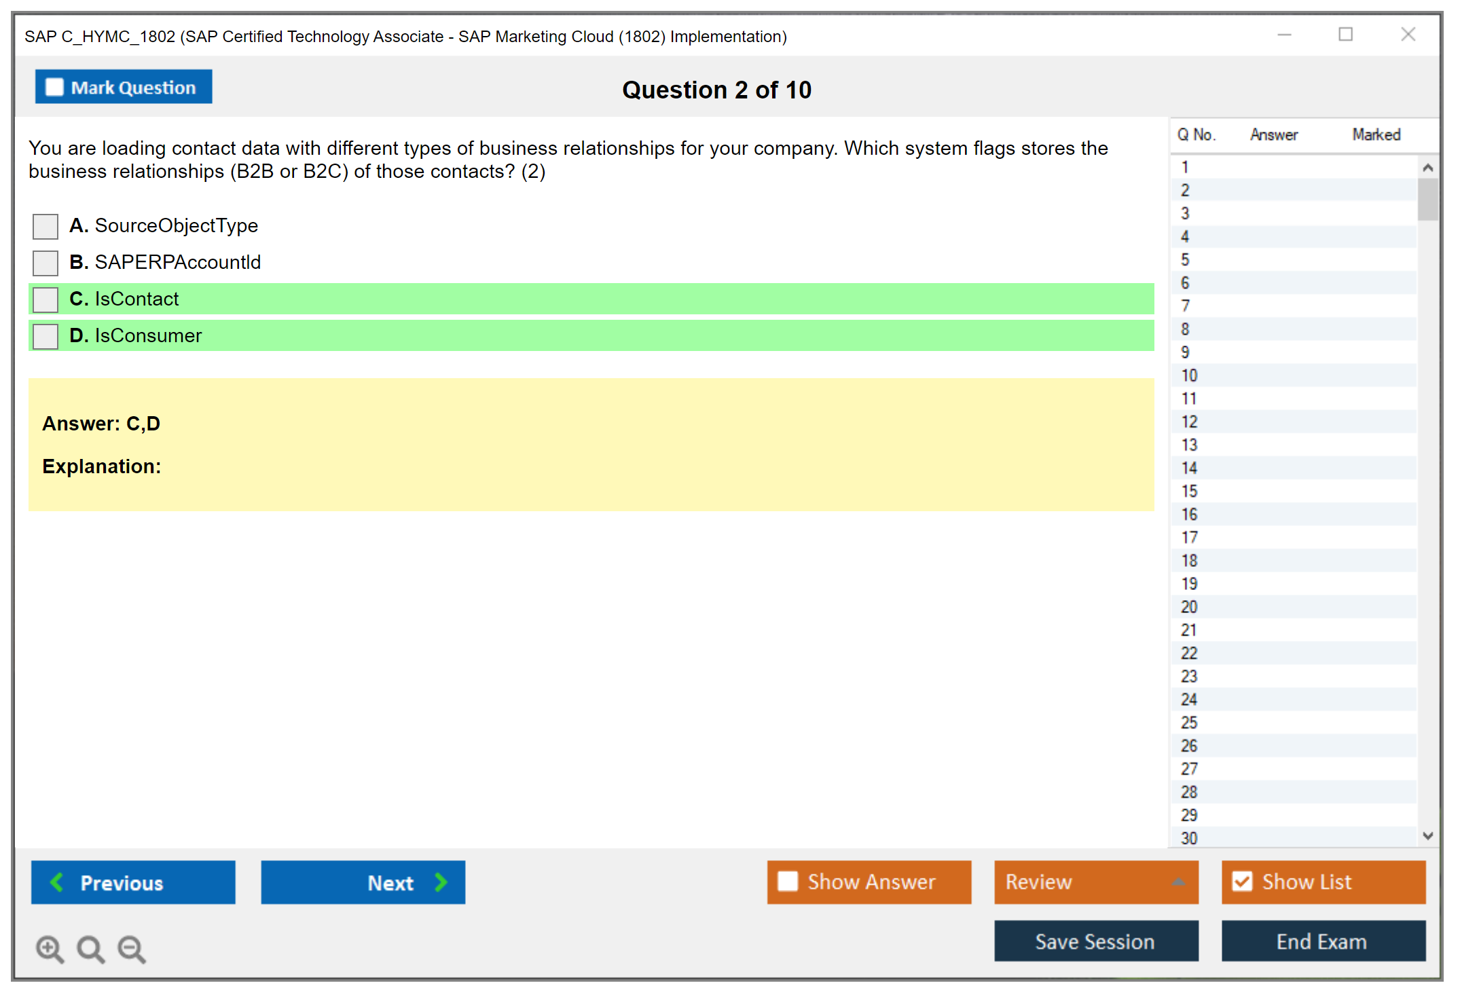Viewport: 1460px width, 998px height.
Task: Click the reset zoom magnifier icon
Action: [x=90, y=948]
